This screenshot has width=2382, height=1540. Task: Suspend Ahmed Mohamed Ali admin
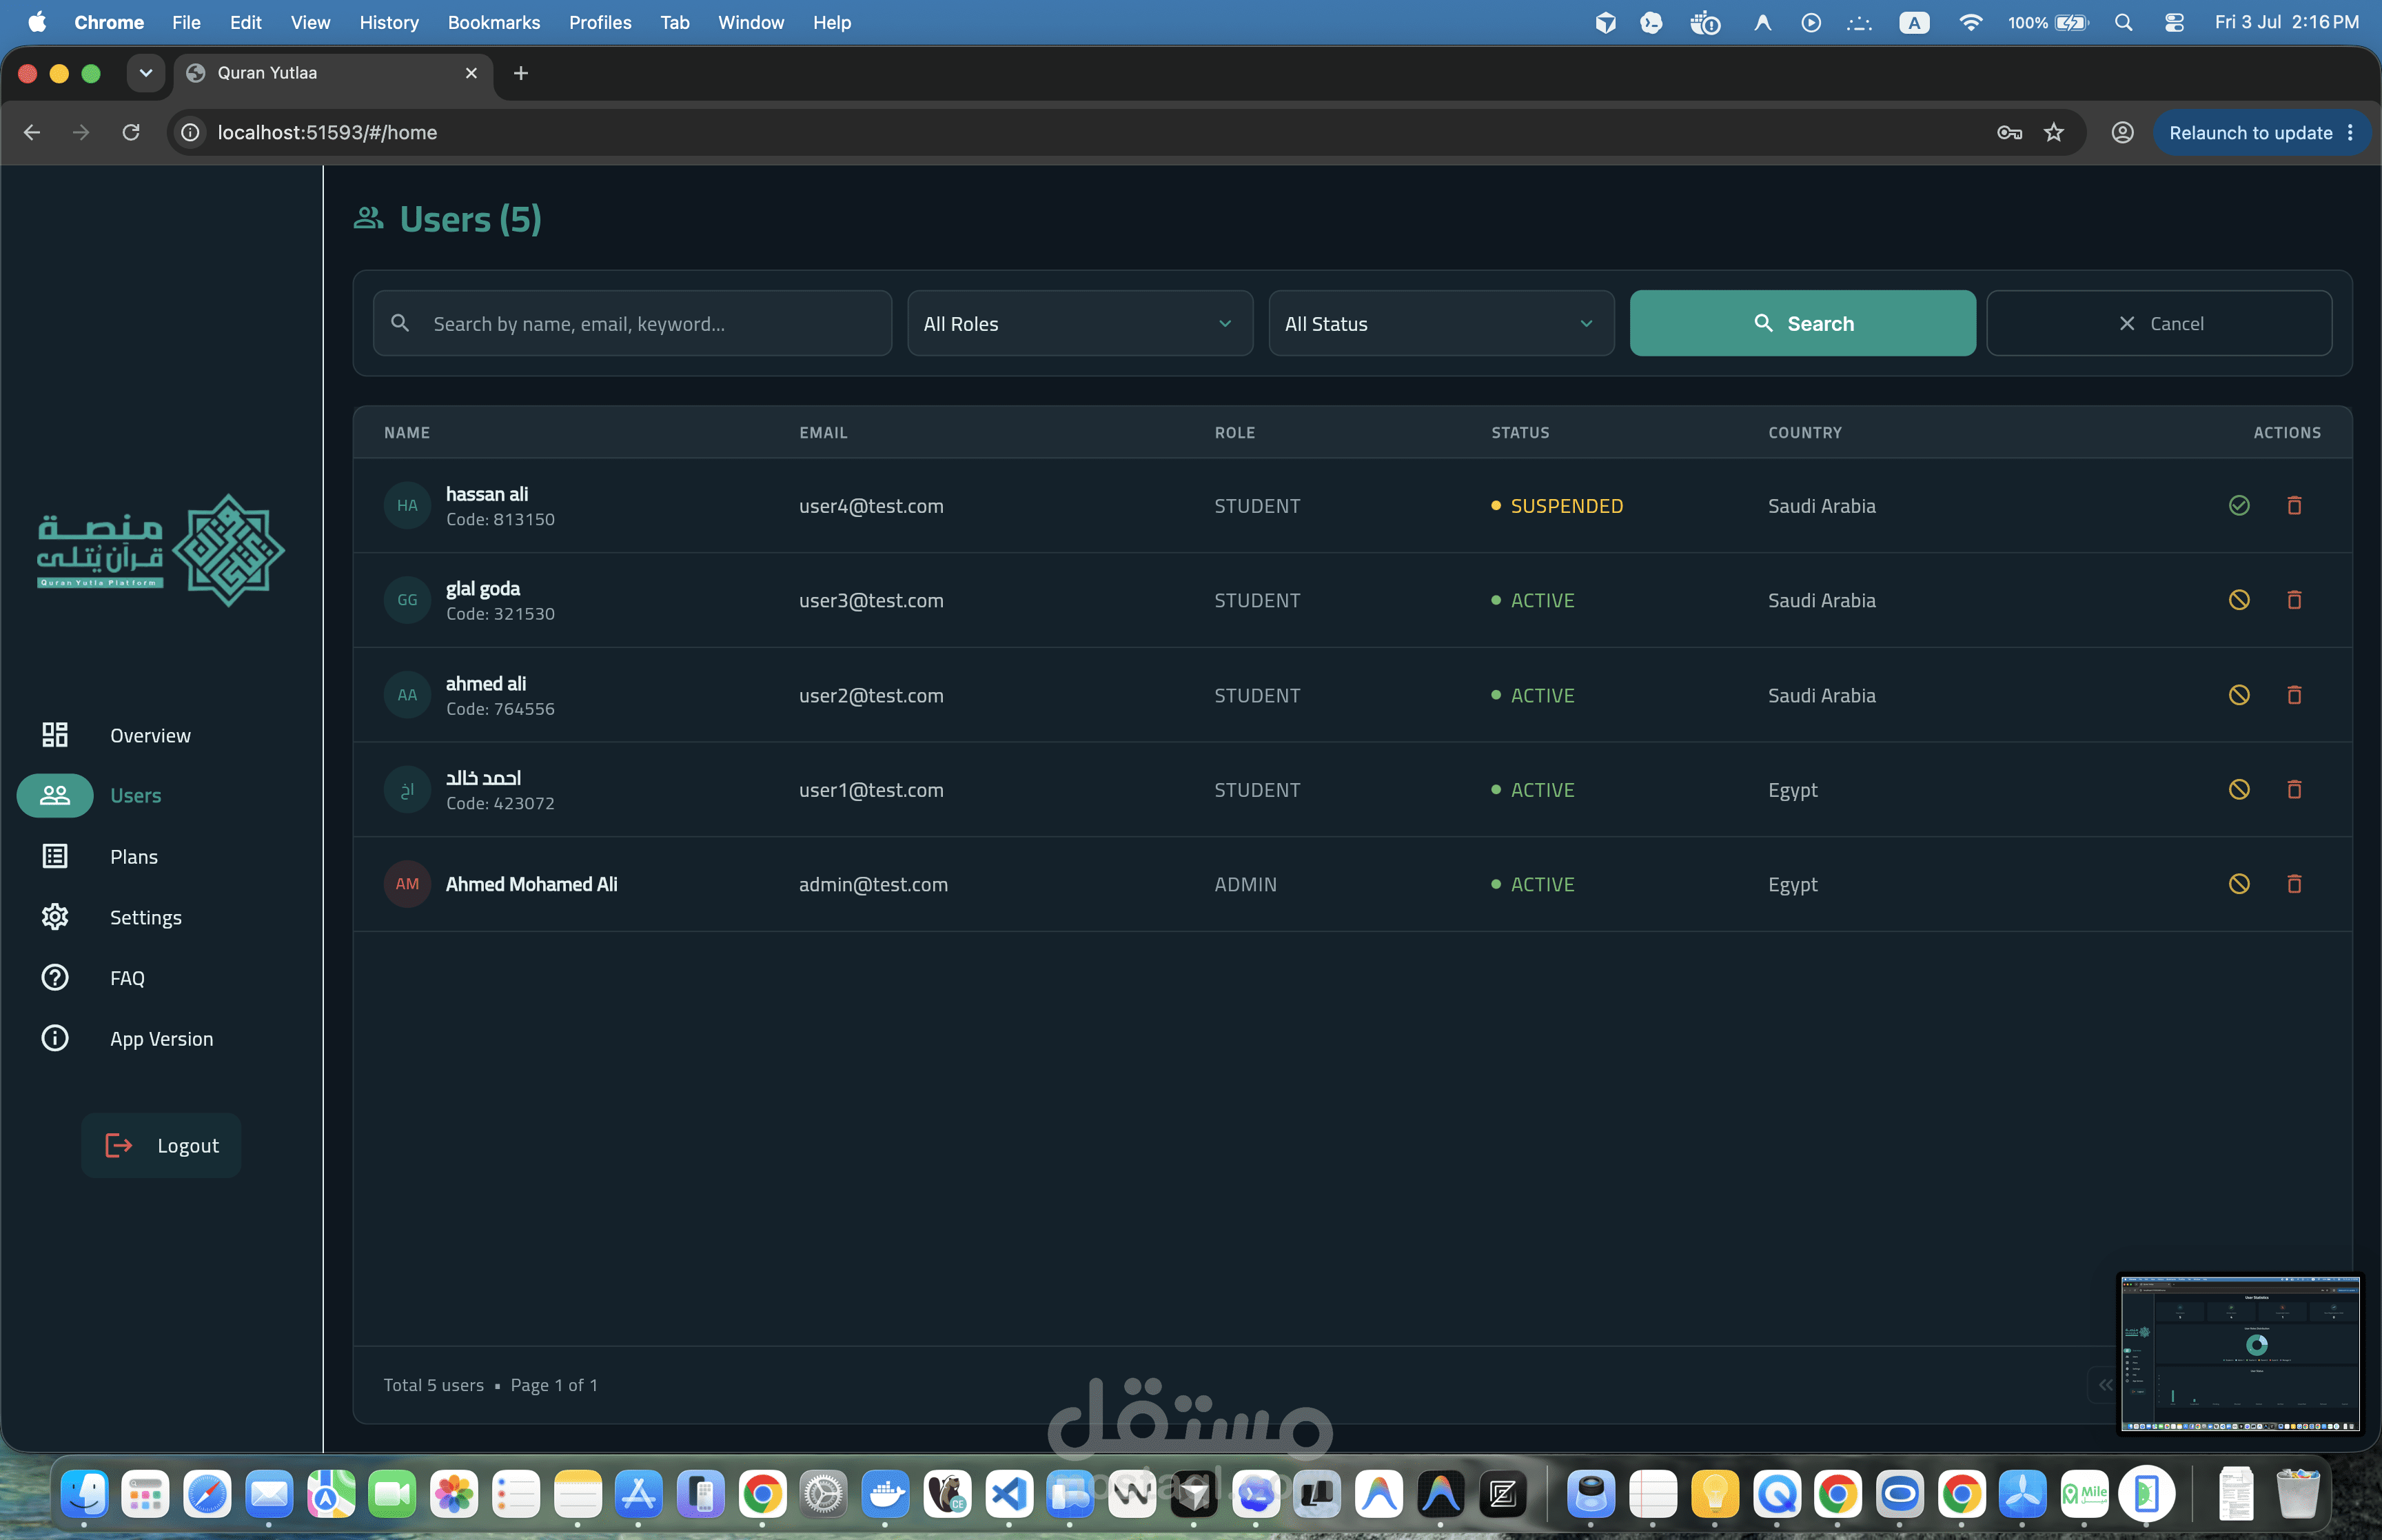pyautogui.click(x=2239, y=884)
